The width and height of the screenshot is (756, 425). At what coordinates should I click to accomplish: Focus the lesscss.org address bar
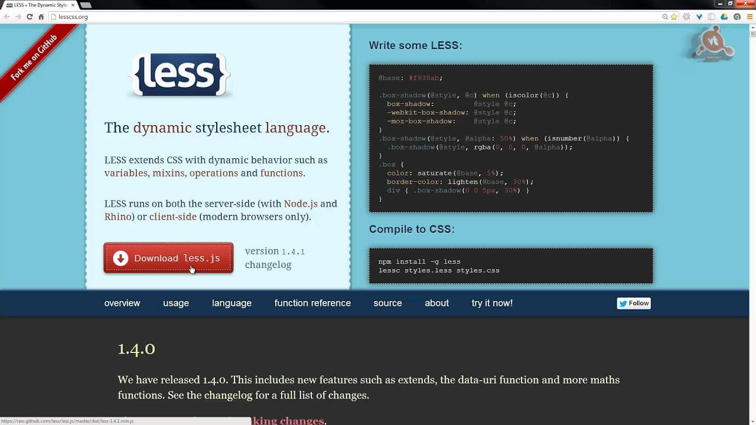[357, 17]
